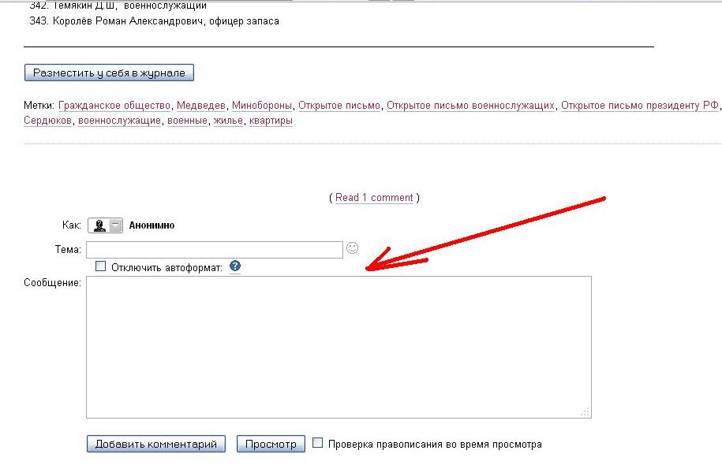Viewport: 722px width, 469px height.
Task: Focus the Тема subject input field
Action: click(x=215, y=249)
